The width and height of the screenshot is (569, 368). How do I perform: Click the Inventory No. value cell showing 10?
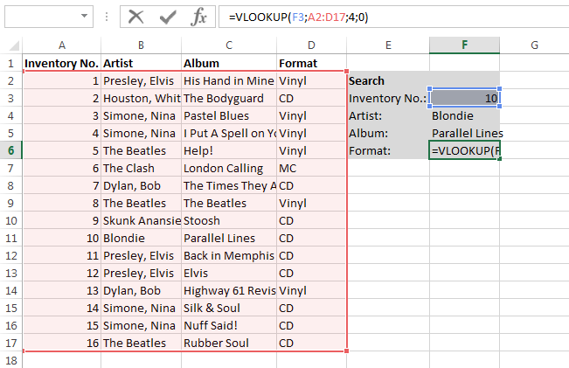(x=464, y=98)
